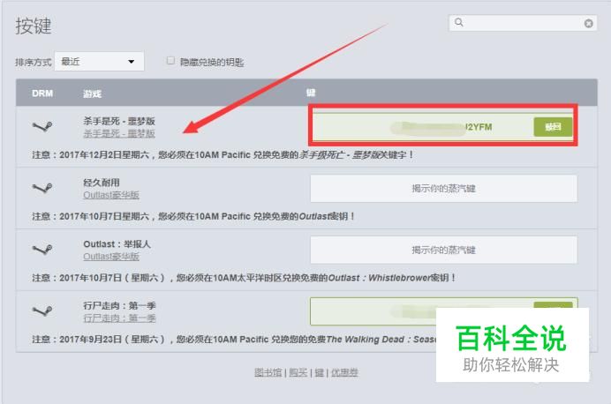Viewport: 611px width, 404px height.
Task: Open the 杀手是死 - 噩梦版 link
Action: click(119, 133)
